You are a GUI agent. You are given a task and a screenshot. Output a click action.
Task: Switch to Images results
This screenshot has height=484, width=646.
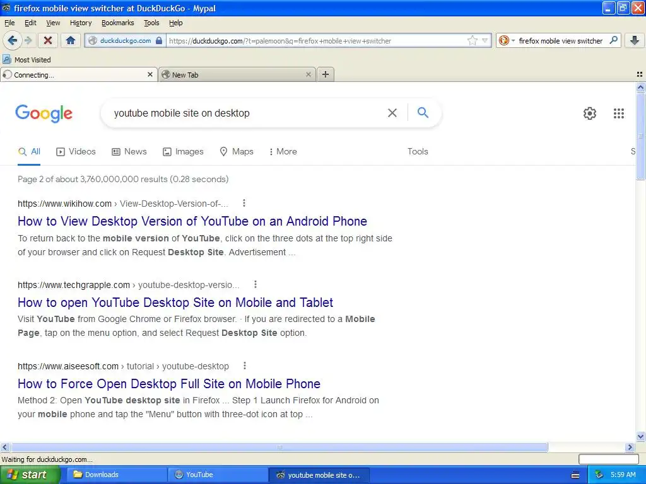coord(184,151)
